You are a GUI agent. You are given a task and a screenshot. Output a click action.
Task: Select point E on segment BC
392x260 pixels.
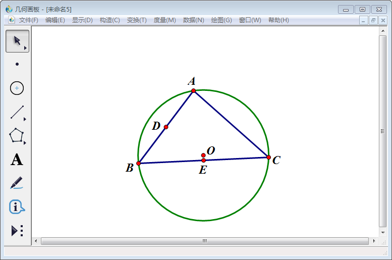tap(203, 161)
